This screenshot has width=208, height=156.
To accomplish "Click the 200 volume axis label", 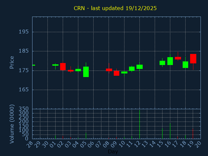I will tap(24, 122).
